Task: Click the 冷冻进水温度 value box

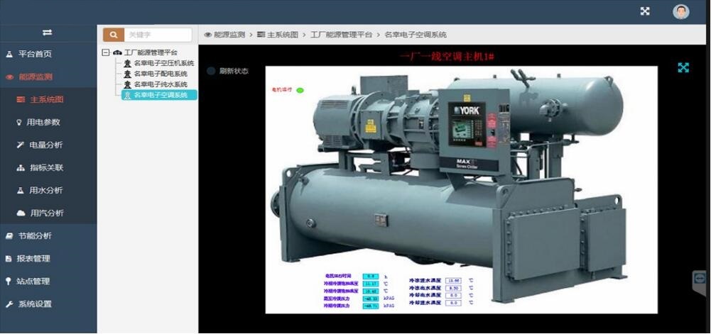Action: (x=453, y=281)
